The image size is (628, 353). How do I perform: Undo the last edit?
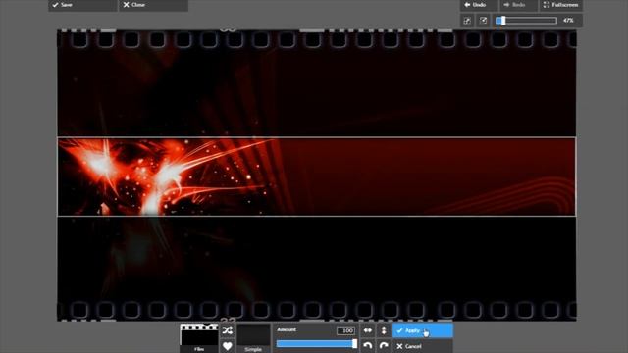click(x=478, y=5)
